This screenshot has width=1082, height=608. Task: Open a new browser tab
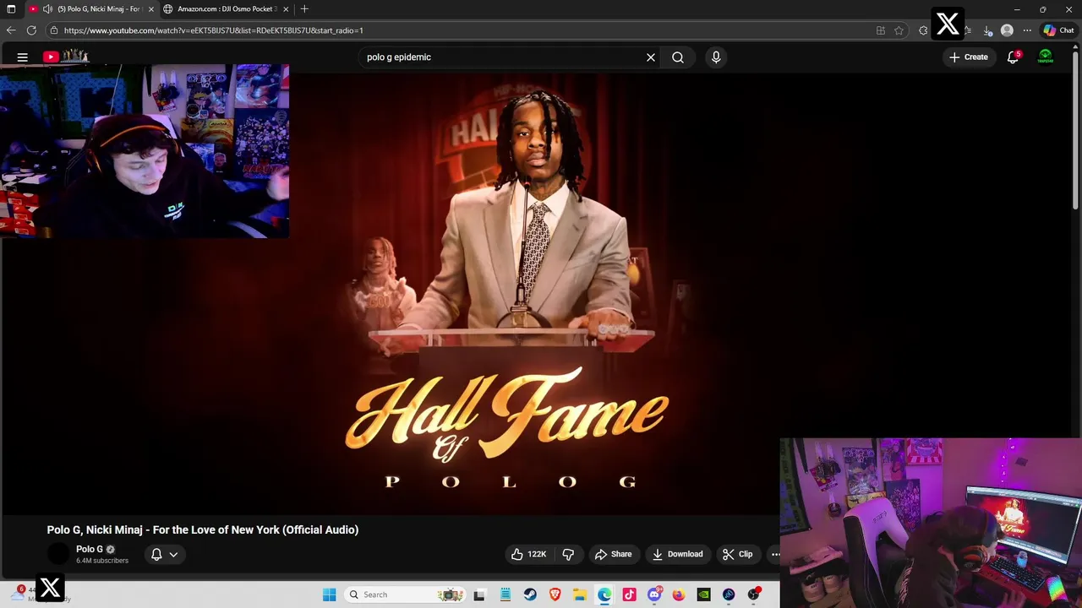[304, 9]
